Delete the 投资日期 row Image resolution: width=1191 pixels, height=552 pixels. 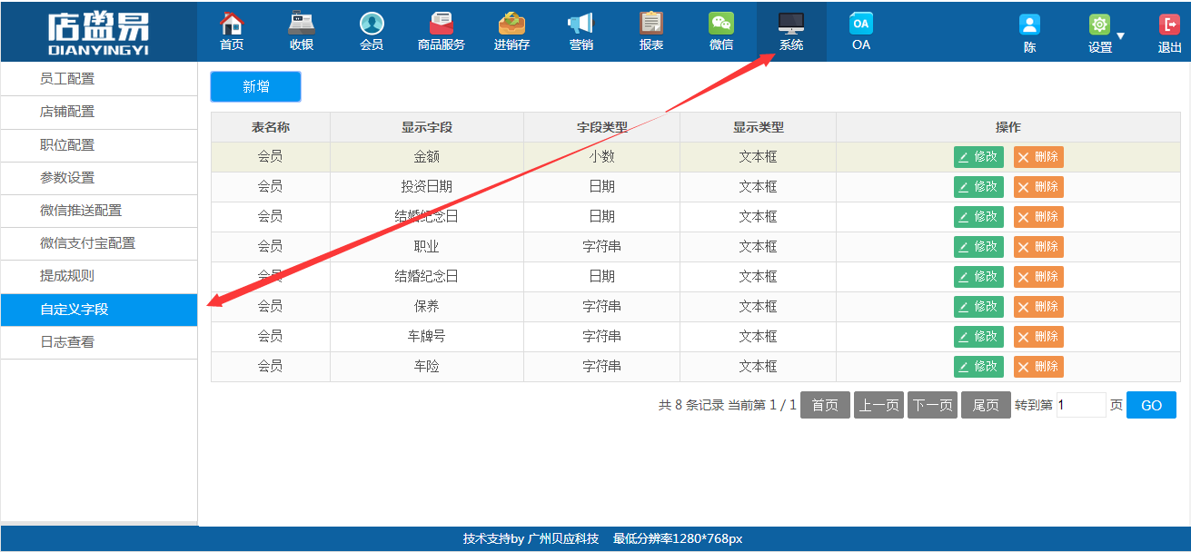pos(1038,187)
